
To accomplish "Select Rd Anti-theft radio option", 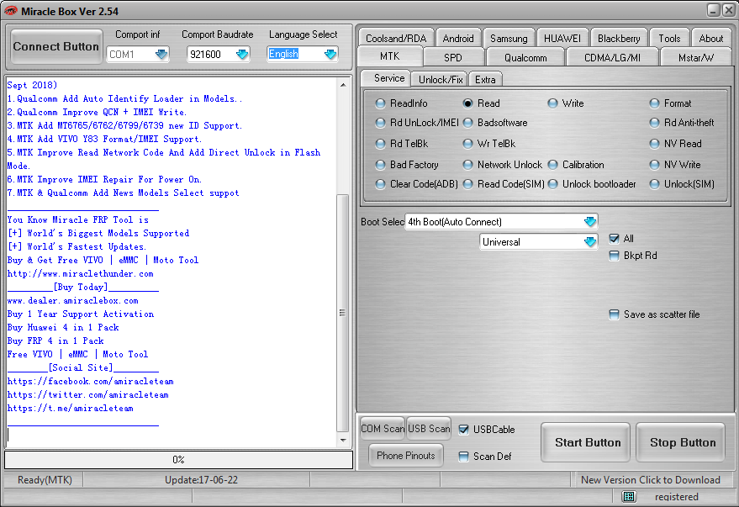I will click(x=654, y=123).
